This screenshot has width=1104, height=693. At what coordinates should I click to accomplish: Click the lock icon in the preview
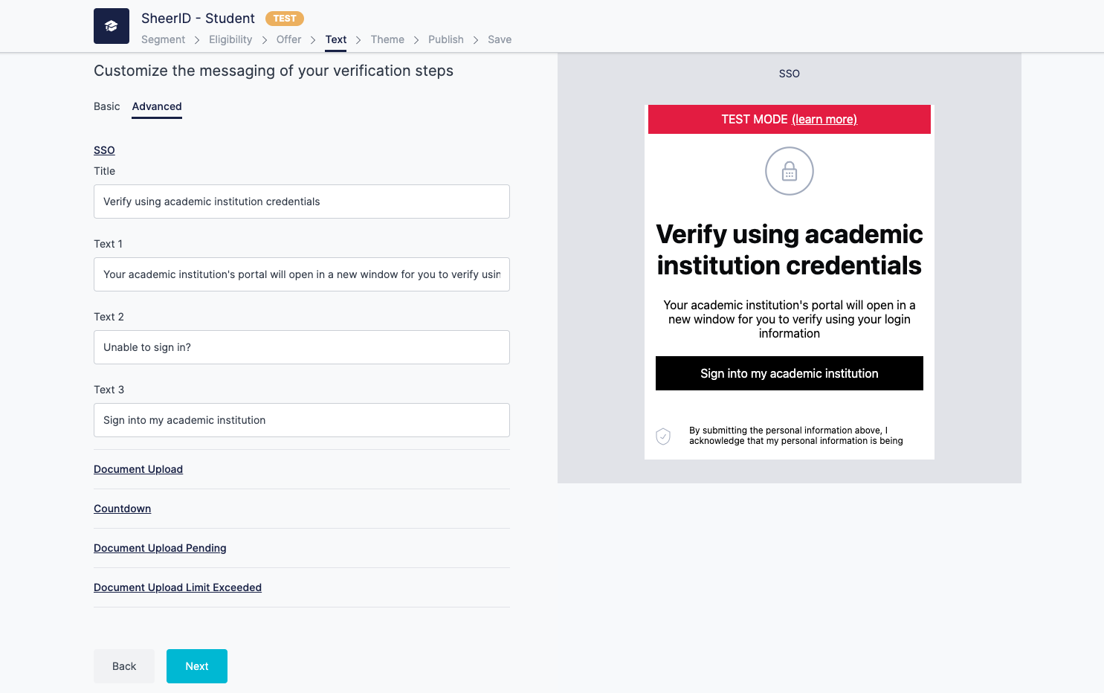point(789,170)
